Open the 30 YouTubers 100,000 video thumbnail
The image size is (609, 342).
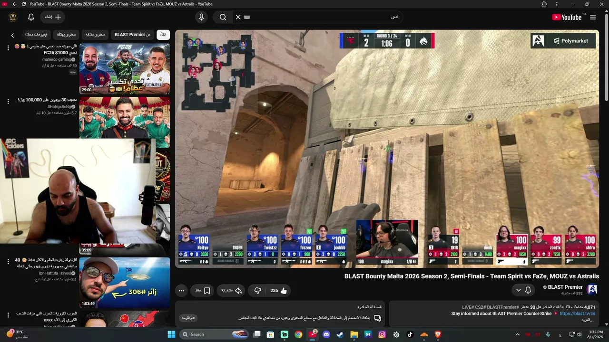[125, 118]
